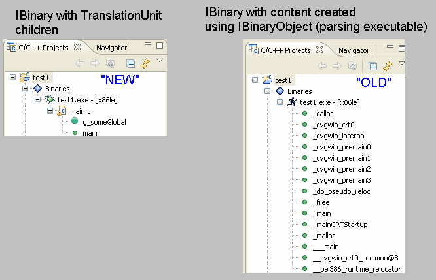436x280 pixels.
Task: Select main.c tree entry
Action: (x=81, y=111)
